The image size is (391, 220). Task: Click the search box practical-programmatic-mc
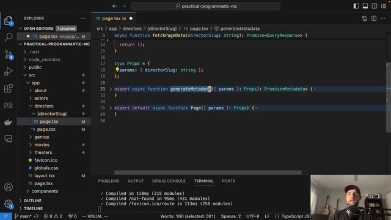(206, 6)
